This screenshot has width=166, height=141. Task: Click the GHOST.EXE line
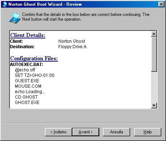(27, 103)
